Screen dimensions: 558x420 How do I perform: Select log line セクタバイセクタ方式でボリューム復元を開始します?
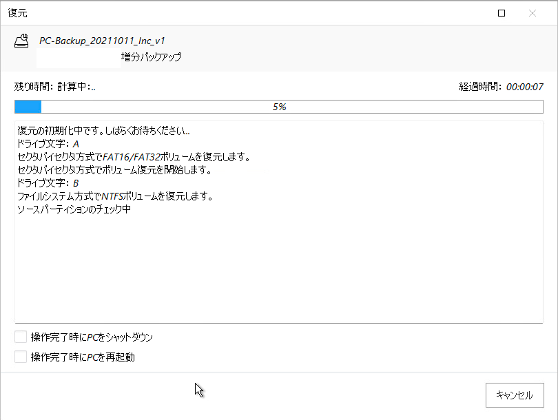pos(114,170)
